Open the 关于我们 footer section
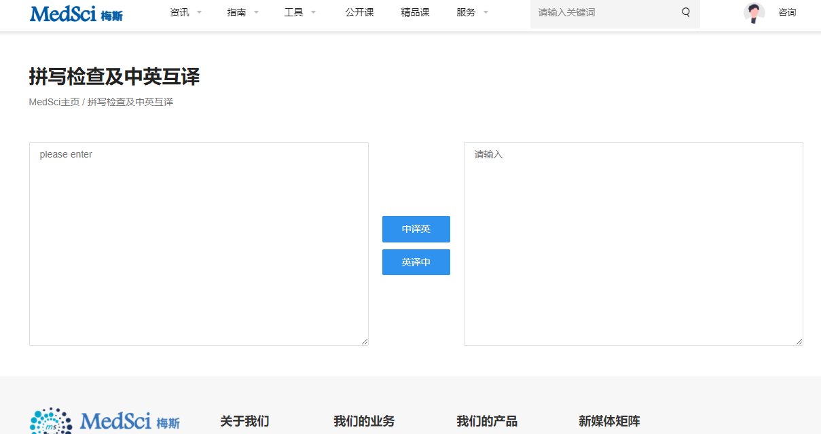This screenshot has width=821, height=434. 244,421
